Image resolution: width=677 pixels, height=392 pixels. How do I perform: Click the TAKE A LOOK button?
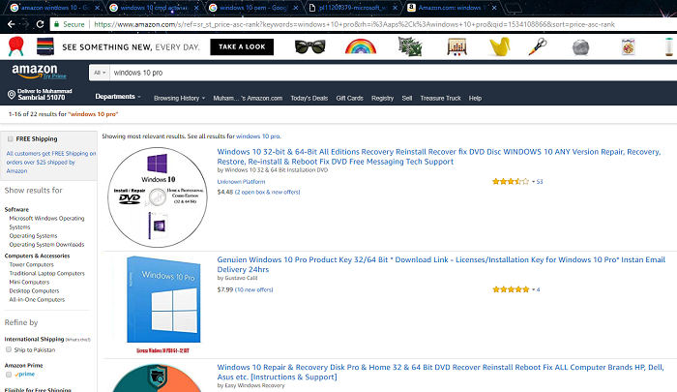[x=242, y=46]
